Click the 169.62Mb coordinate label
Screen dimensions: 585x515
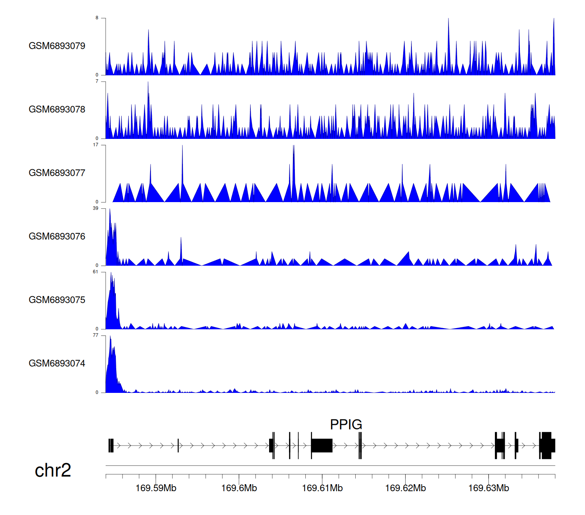click(x=405, y=488)
